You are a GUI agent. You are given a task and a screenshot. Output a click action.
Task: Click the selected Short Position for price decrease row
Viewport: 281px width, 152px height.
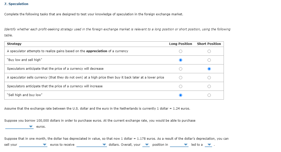pos(209,69)
